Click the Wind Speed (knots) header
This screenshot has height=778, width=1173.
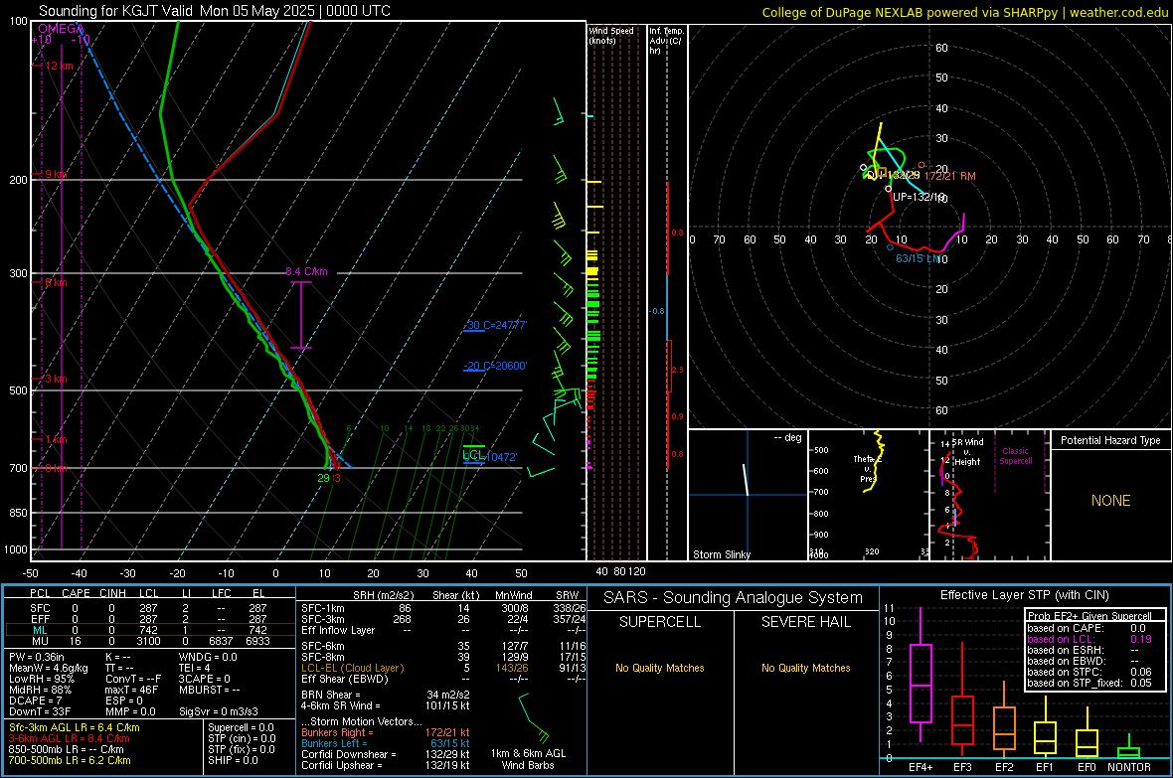(x=611, y=35)
